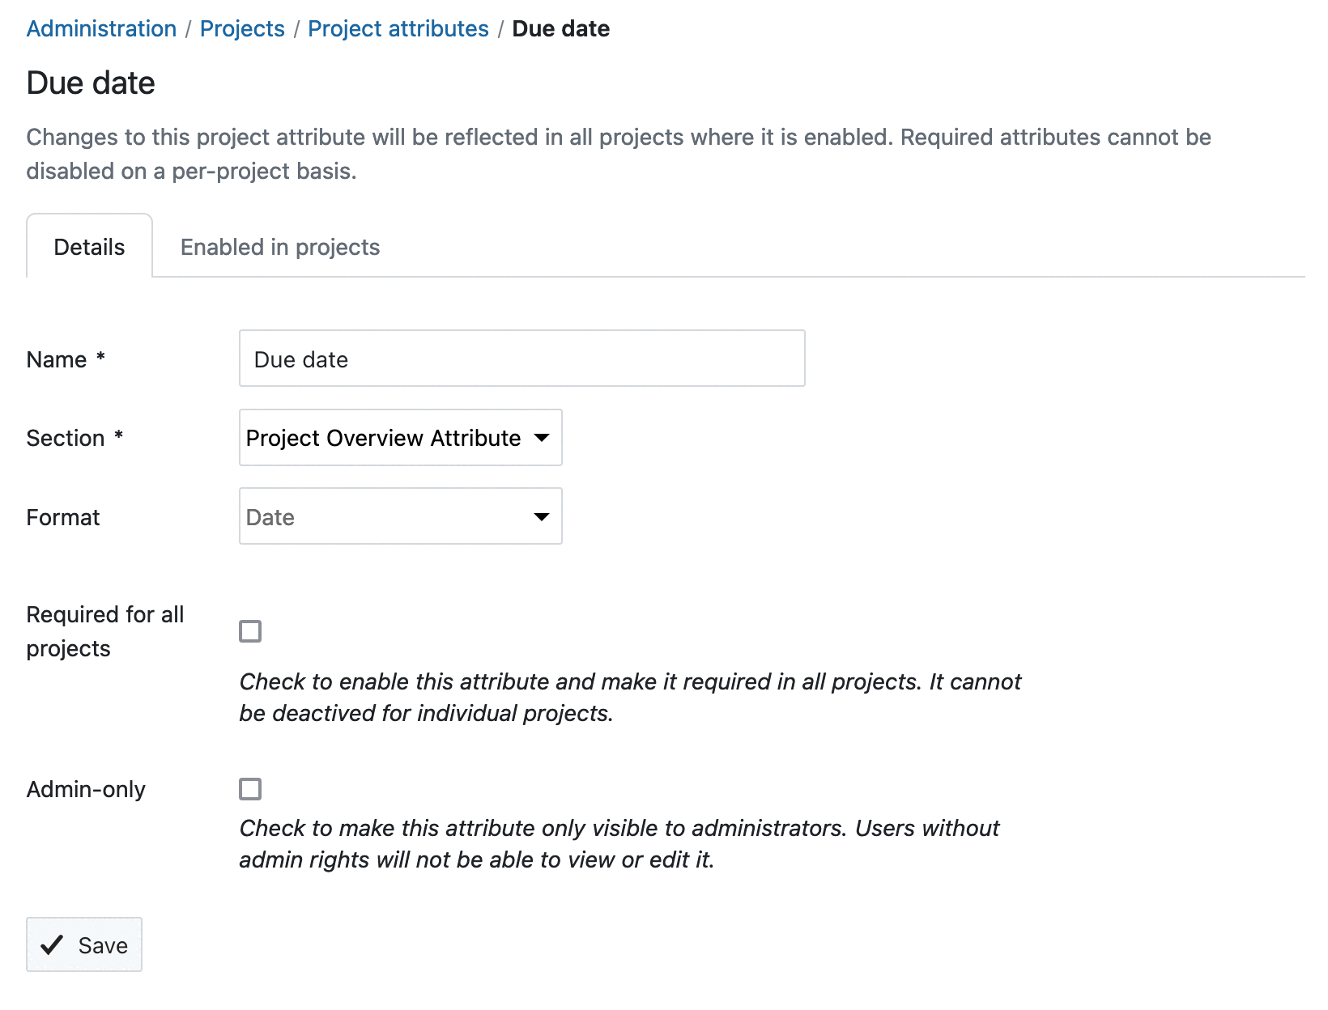The width and height of the screenshot is (1328, 1010).
Task: Select the Project Overview Attribute selector arrow
Action: [542, 438]
